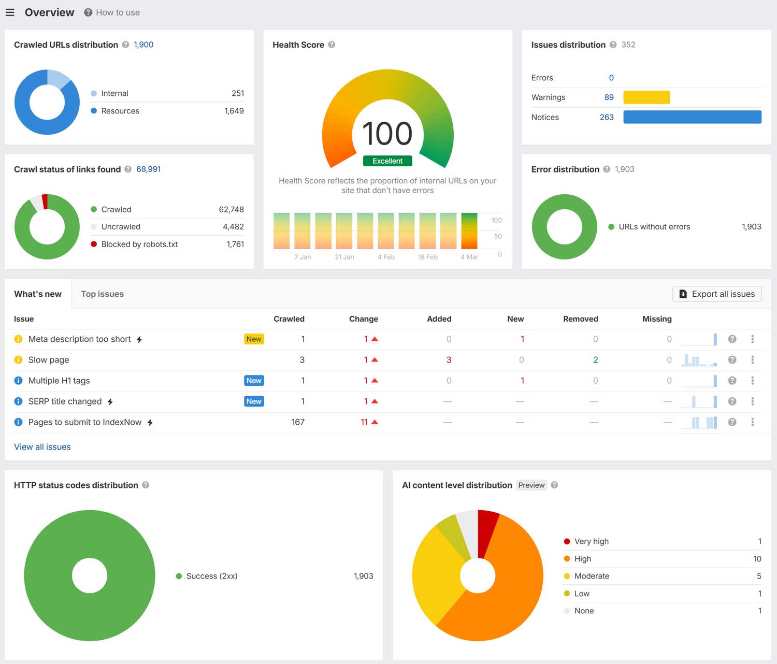Click the View all issues link

(42, 446)
